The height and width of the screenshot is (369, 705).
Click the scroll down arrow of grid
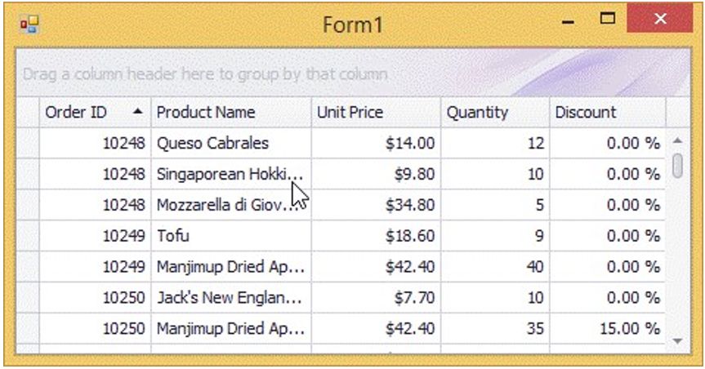pyautogui.click(x=677, y=340)
